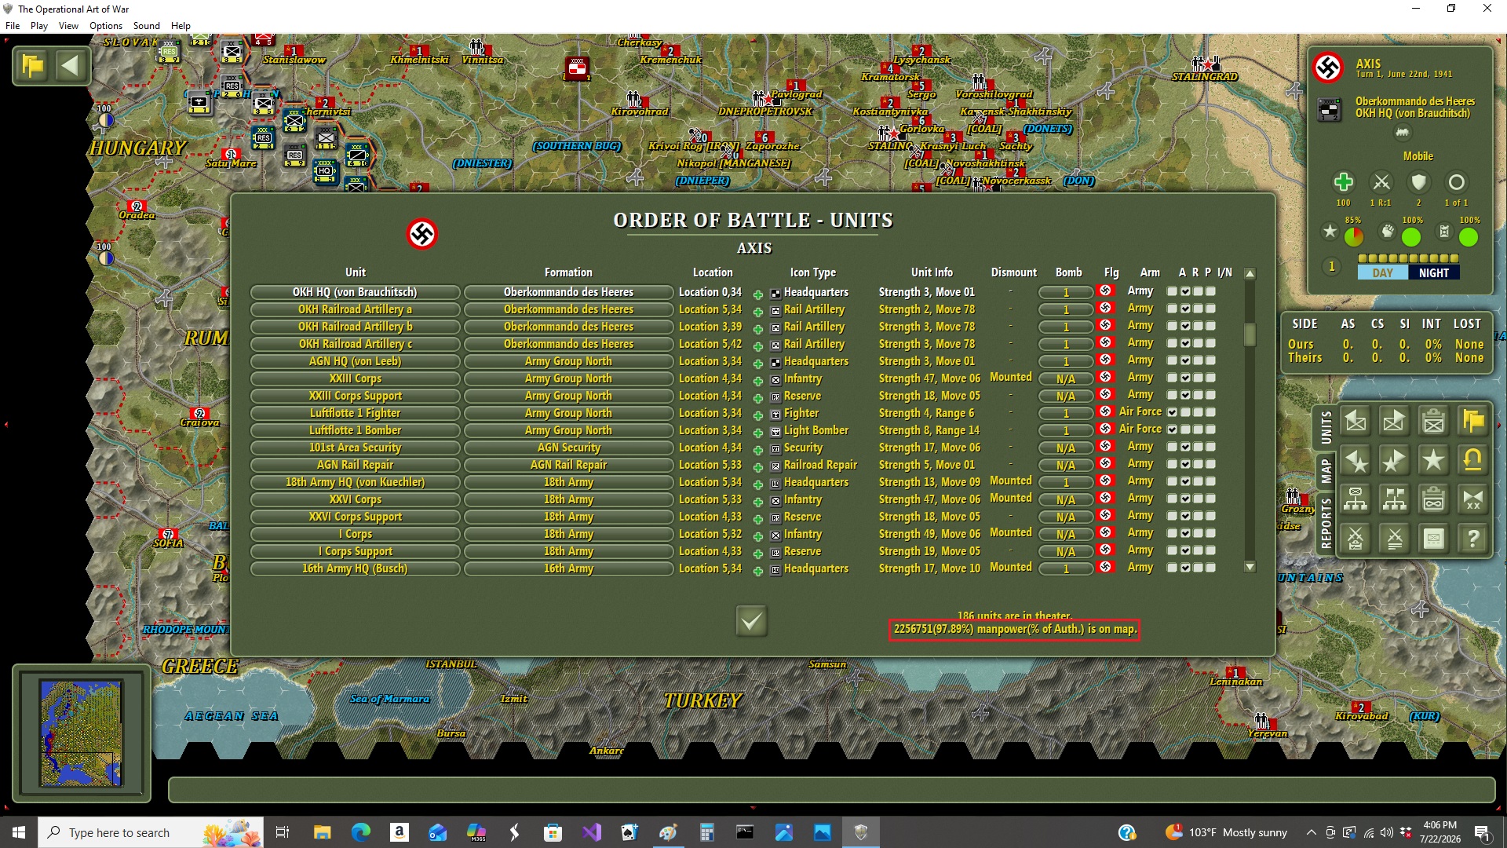Click the yellow flag icon at top left
1507x848 pixels.
tap(33, 66)
